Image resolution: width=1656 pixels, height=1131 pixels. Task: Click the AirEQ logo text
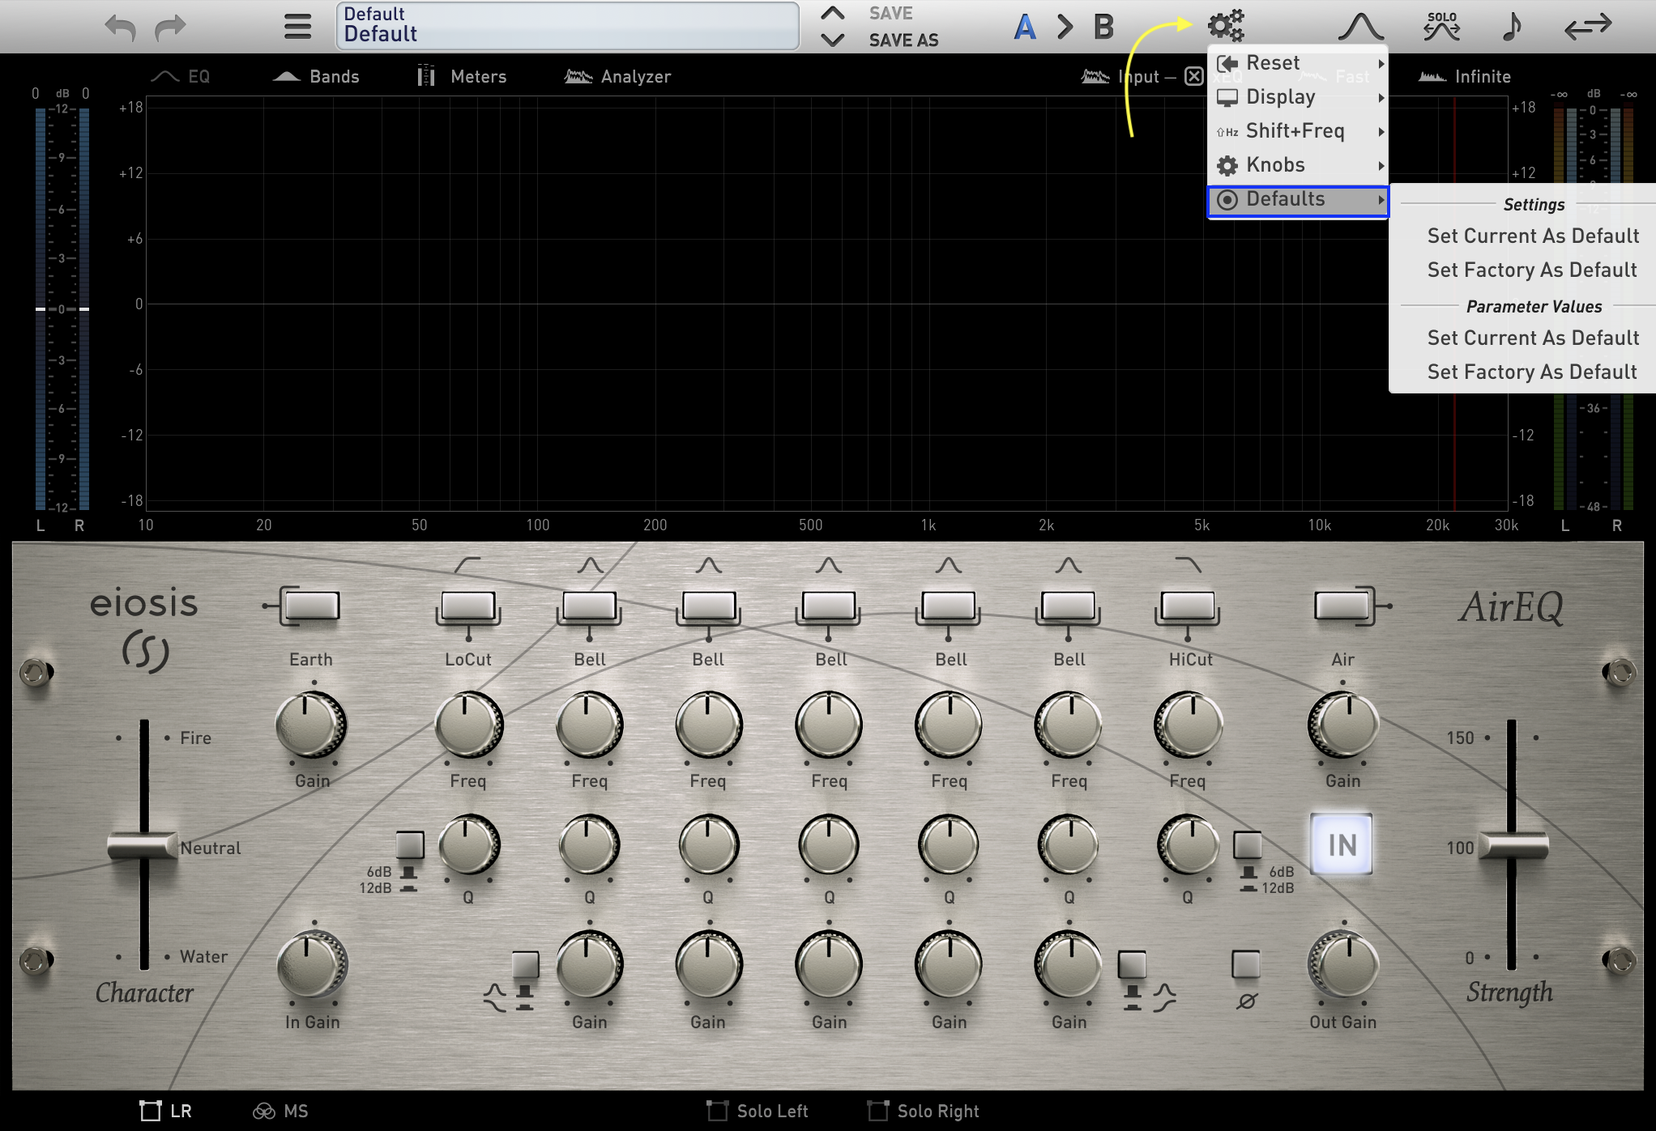coord(1511,607)
